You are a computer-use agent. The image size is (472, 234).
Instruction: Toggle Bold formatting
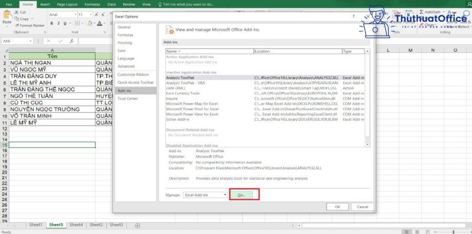pyautogui.click(x=51, y=24)
